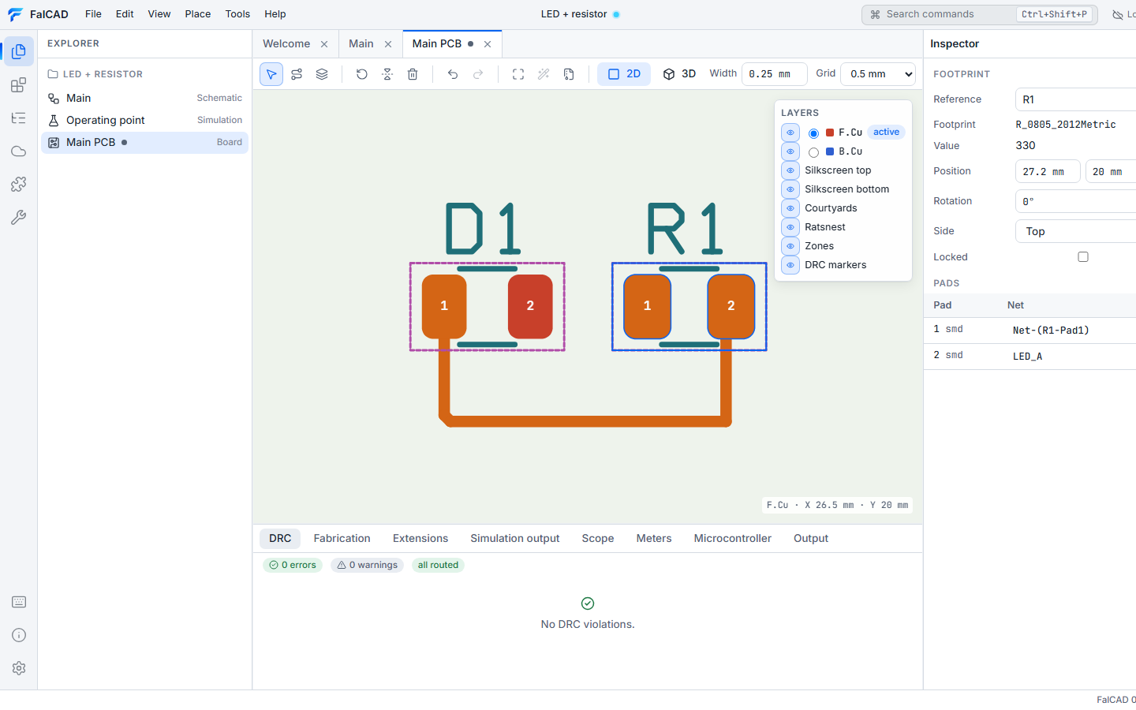1136x710 pixels.
Task: Open Operating point simulation item
Action: pyautogui.click(x=145, y=121)
